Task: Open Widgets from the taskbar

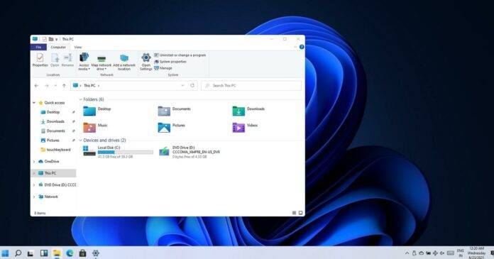Action: click(44, 253)
